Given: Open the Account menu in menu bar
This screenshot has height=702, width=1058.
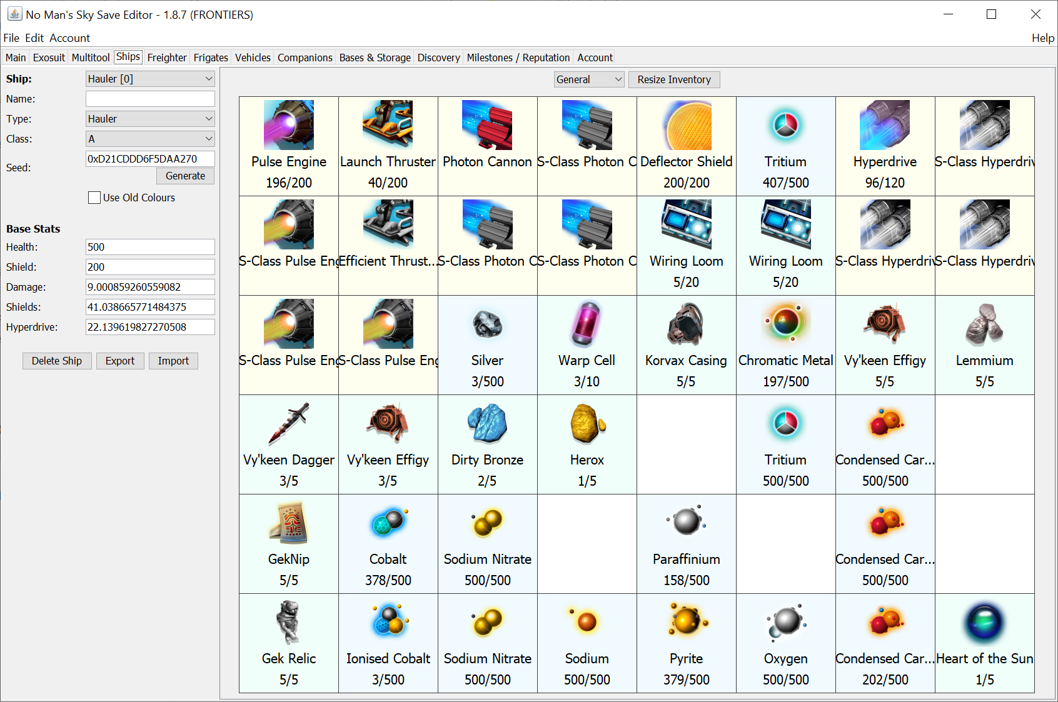Looking at the screenshot, I should (70, 38).
